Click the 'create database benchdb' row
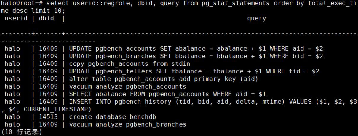 (113, 117)
